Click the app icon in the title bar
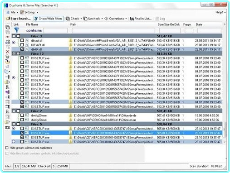 click(x=6, y=5)
